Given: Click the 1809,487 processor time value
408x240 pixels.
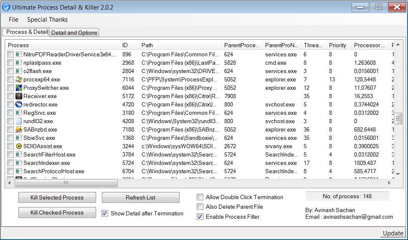Looking at the screenshot, I should pos(365,163).
